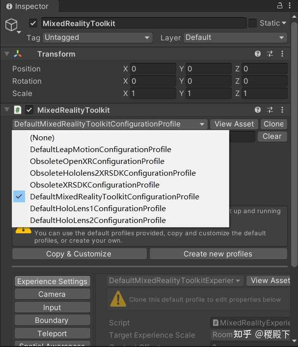The width and height of the screenshot is (298, 347).
Task: Collapse the MixedRealityToolkit component foldout
Action: pos(7,110)
